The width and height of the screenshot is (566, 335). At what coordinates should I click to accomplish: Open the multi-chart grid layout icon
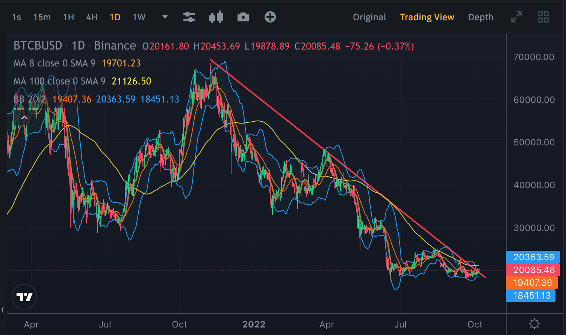coord(543,17)
